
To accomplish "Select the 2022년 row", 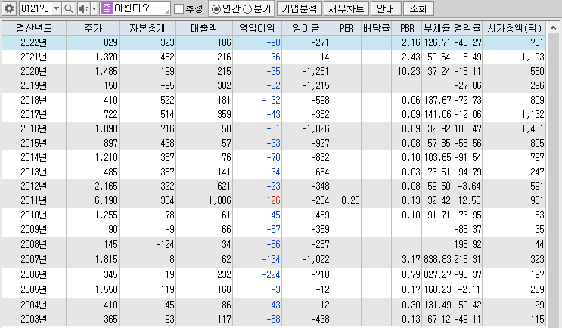I will [274, 42].
